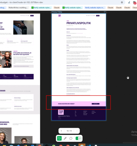Select the comment bubble tool

click(x=71, y=138)
